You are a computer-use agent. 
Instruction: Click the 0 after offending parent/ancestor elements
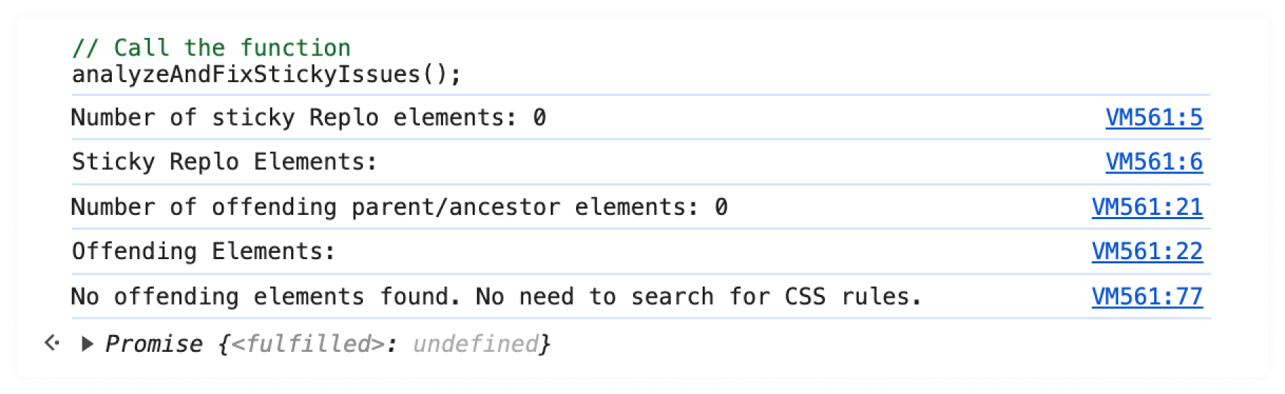[721, 207]
